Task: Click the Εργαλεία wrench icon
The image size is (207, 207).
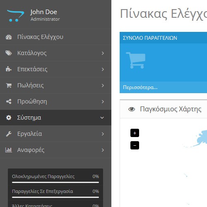Action: tap(9, 134)
